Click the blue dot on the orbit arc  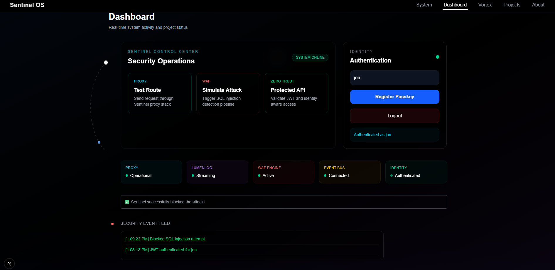(x=99, y=142)
